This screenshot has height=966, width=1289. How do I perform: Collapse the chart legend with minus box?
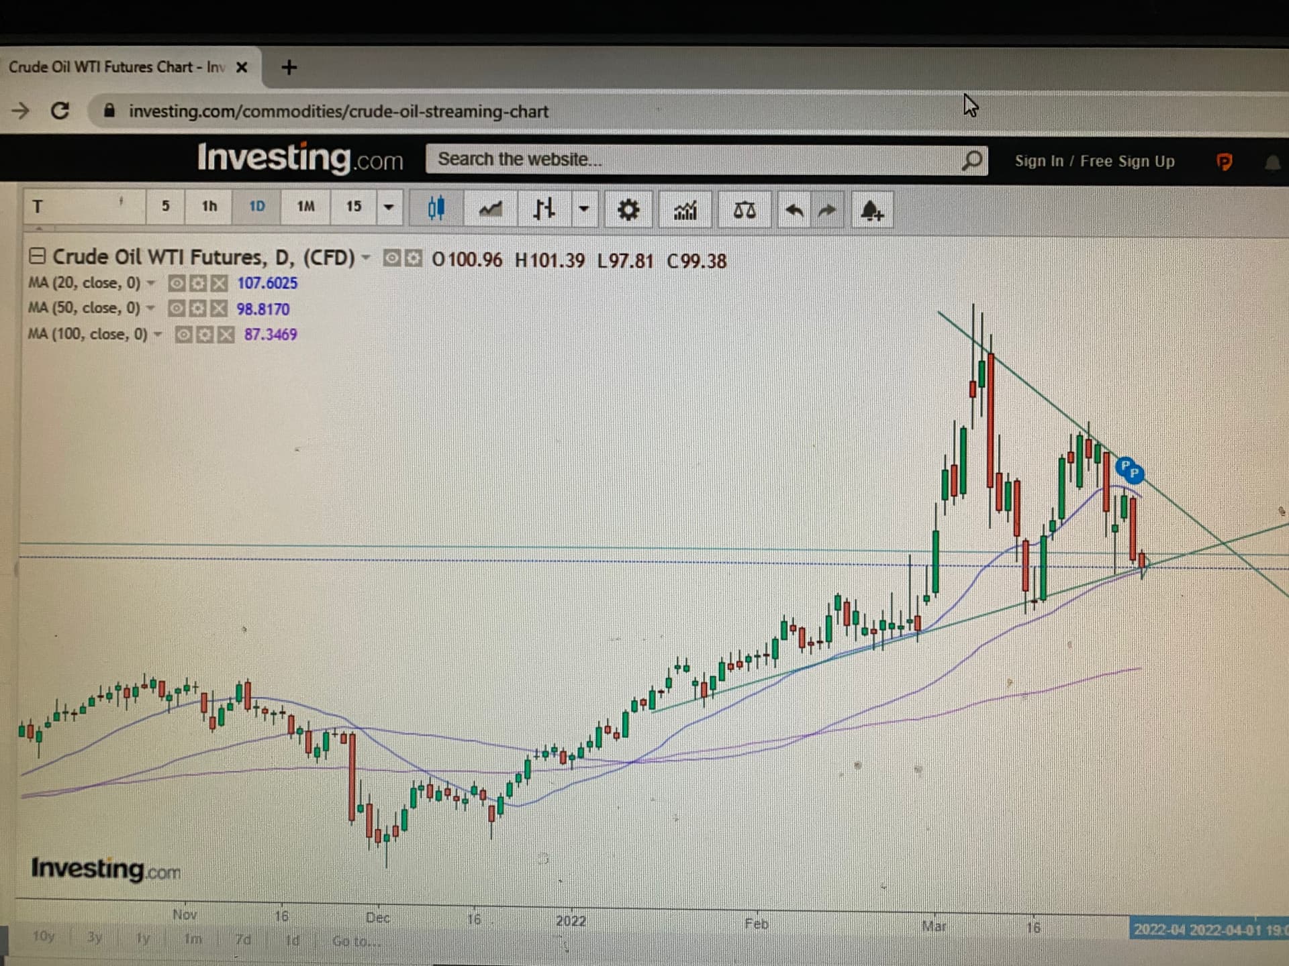[x=37, y=256]
